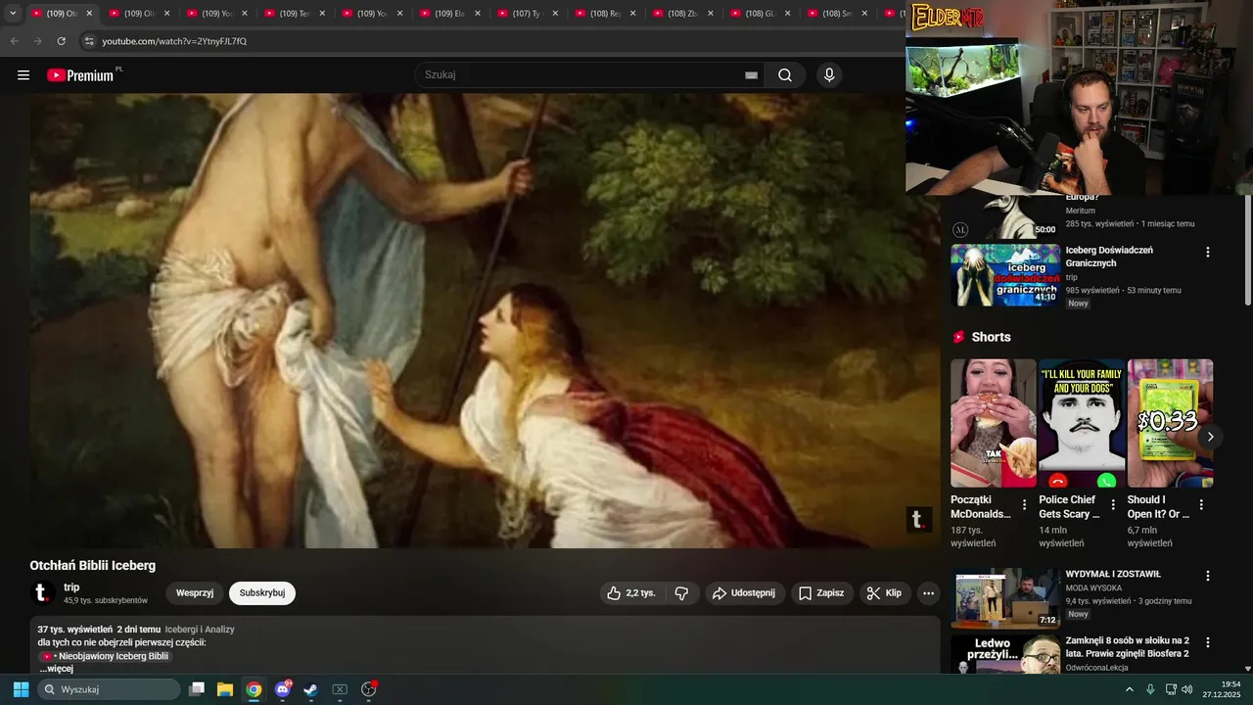
Task: Open volume control in system tray
Action: tap(1186, 689)
